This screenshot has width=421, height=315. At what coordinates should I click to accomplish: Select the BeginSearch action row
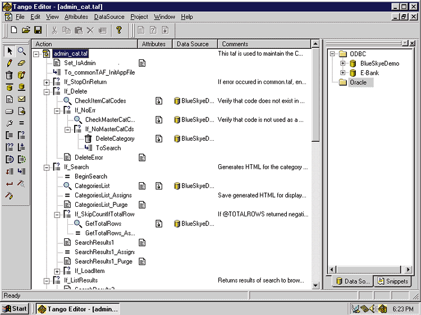click(91, 177)
